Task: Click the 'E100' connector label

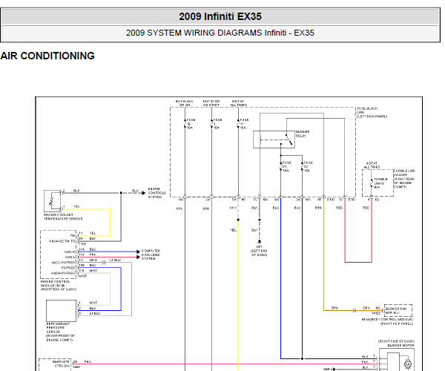Action: tap(331, 200)
